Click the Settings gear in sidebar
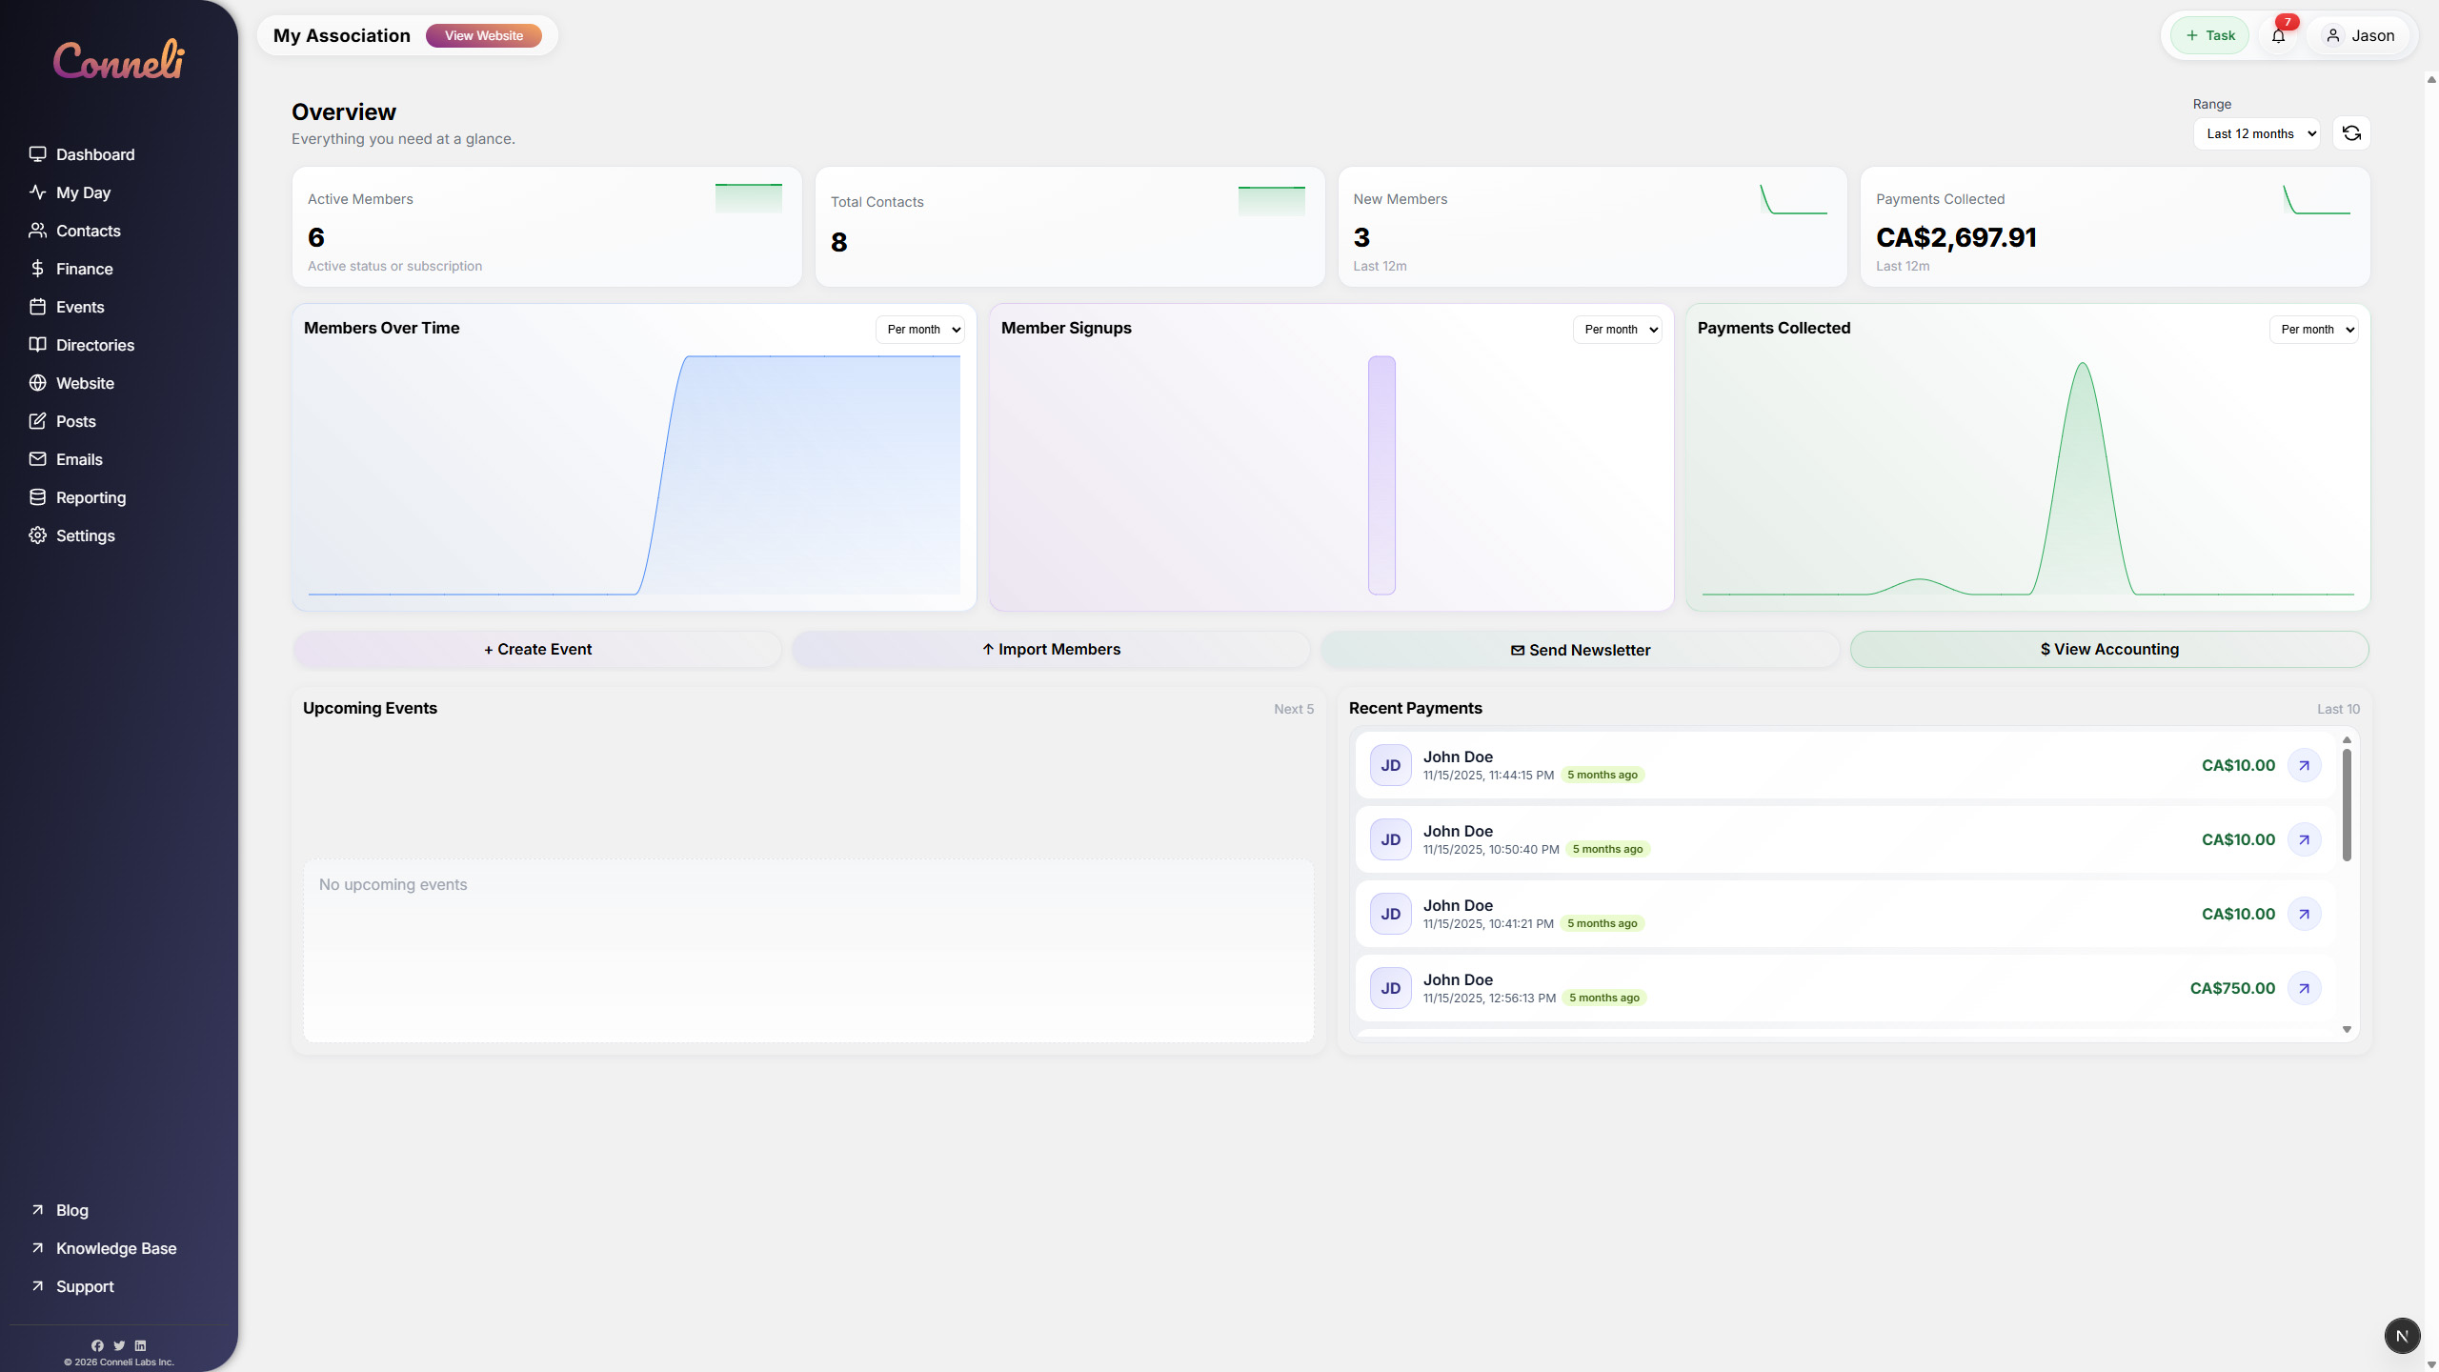The image size is (2439, 1372). coord(38,535)
